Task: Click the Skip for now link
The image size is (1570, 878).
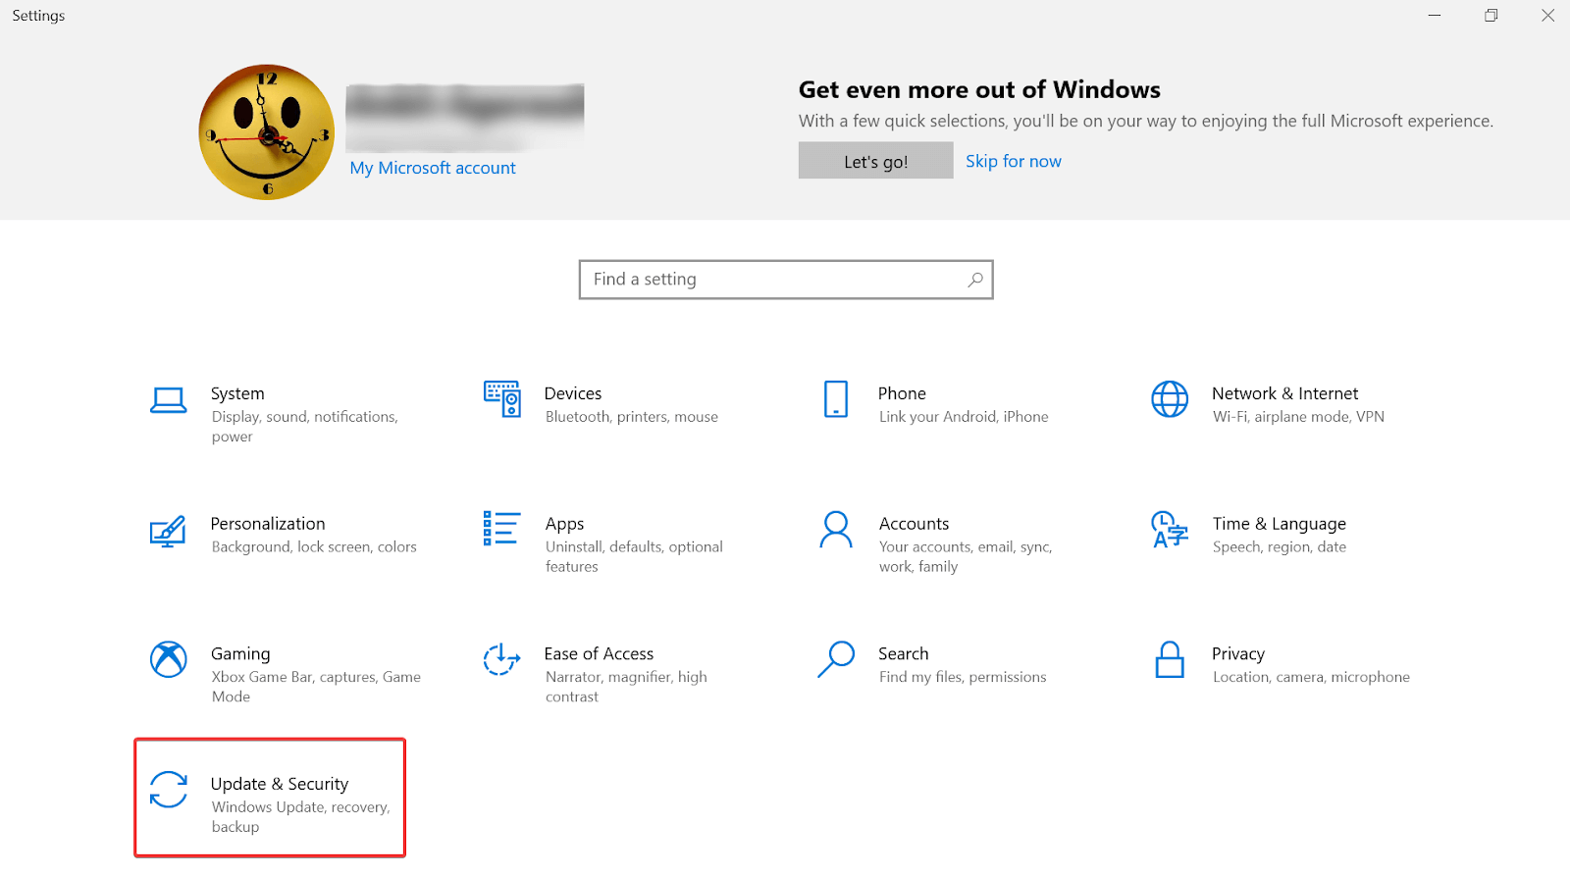Action: pos(1013,162)
